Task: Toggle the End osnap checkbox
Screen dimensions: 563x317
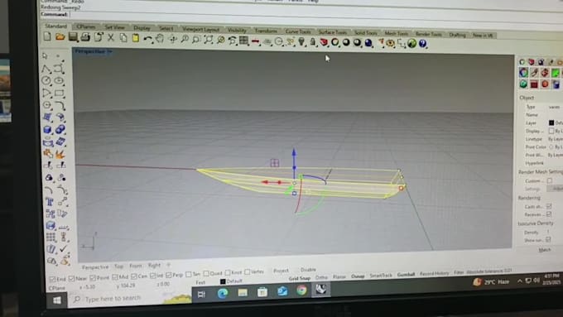Action: (52, 279)
